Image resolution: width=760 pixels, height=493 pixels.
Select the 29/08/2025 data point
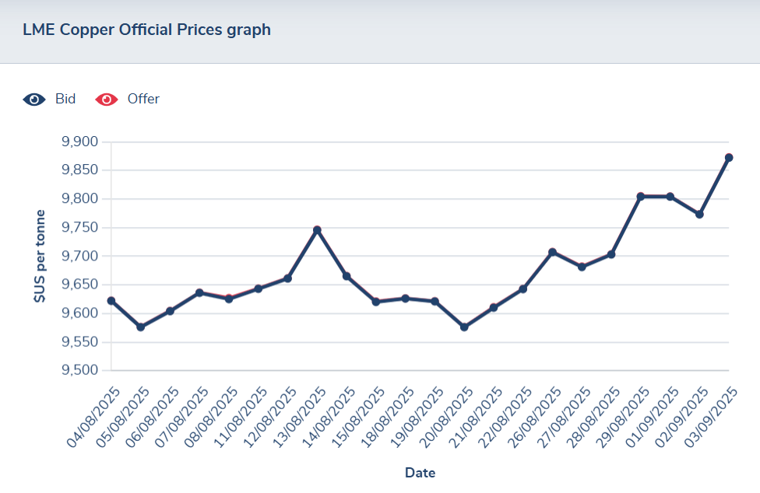(x=641, y=197)
